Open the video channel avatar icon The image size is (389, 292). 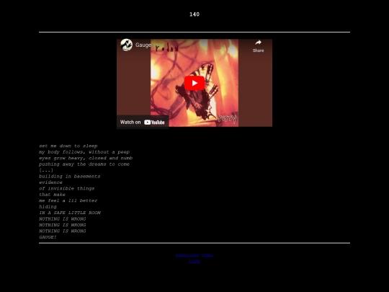coord(127,45)
